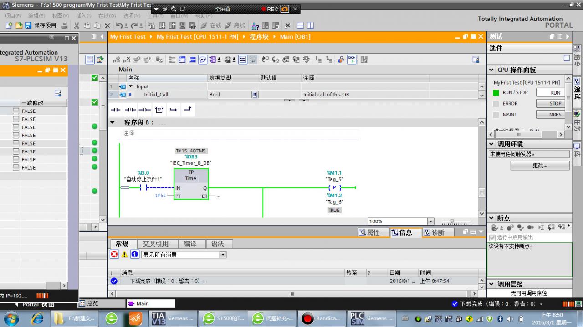Collapse the 调用层级 section
Viewport: 583px width, 327px height.
coord(491,284)
